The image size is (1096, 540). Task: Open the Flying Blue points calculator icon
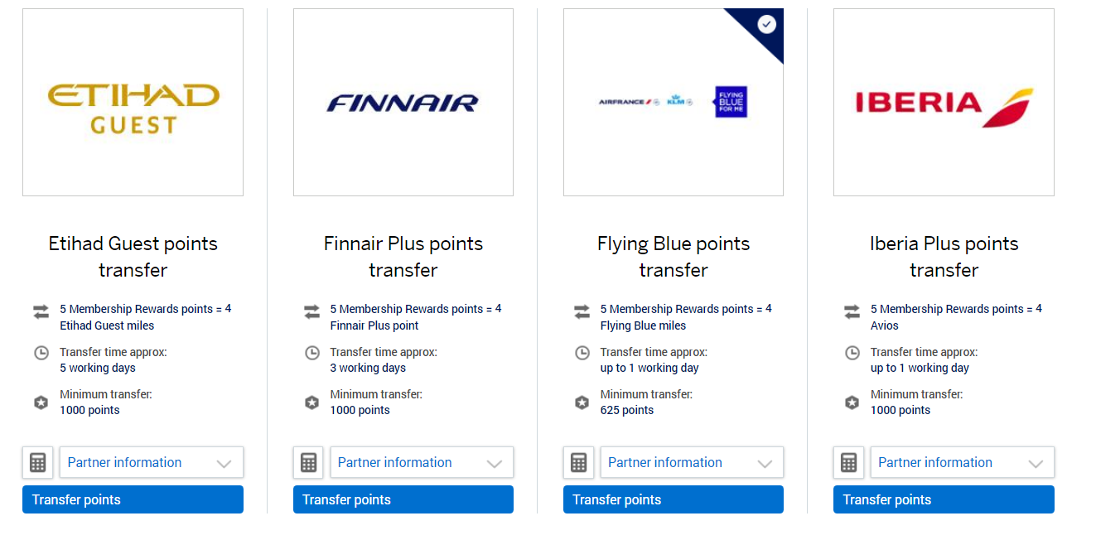coord(578,462)
